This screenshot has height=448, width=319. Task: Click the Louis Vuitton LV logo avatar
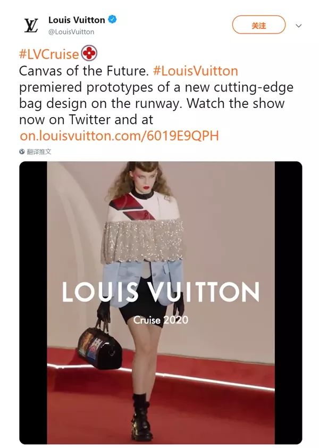pyautogui.click(x=30, y=26)
